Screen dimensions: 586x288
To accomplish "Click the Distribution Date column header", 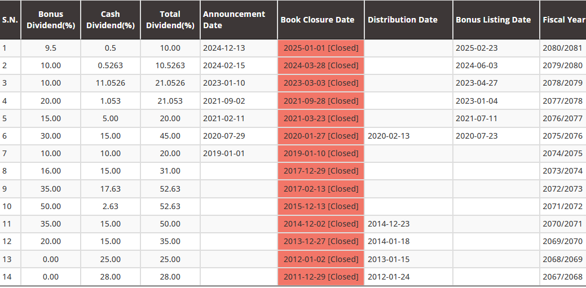I will click(403, 20).
